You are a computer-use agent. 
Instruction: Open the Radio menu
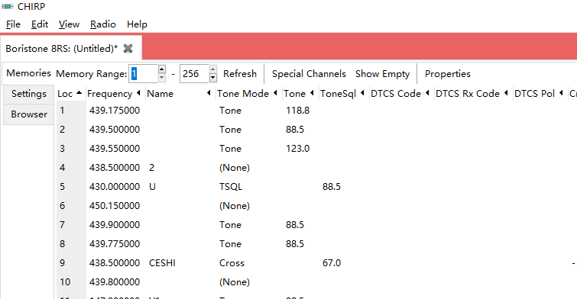pos(102,24)
